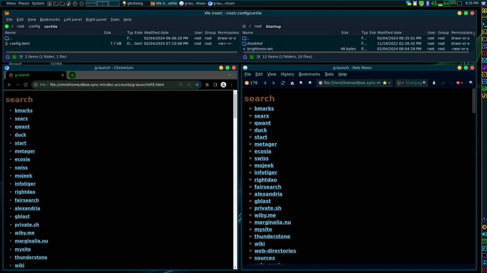Open the duck link in Pale Moon's page
Image resolution: width=487 pixels, height=273 pixels.
[x=260, y=130]
